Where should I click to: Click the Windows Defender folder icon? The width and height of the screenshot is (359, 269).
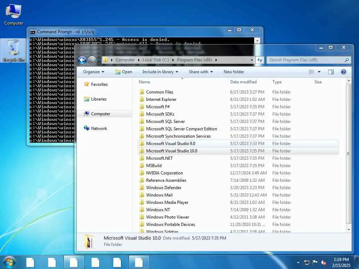click(142, 188)
